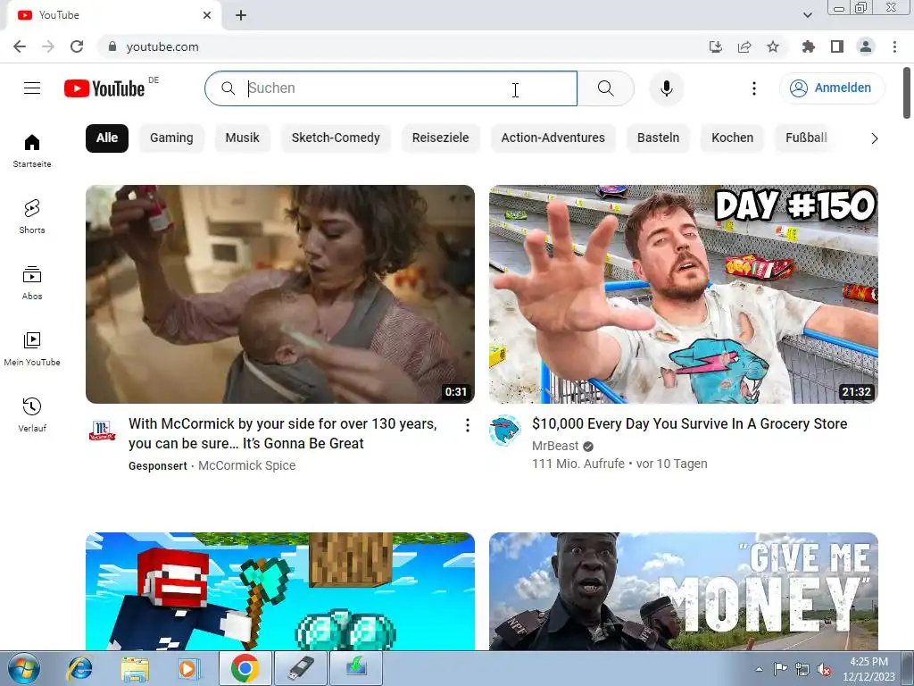
Task: Close the YouTube browser tab
Action: tap(207, 15)
